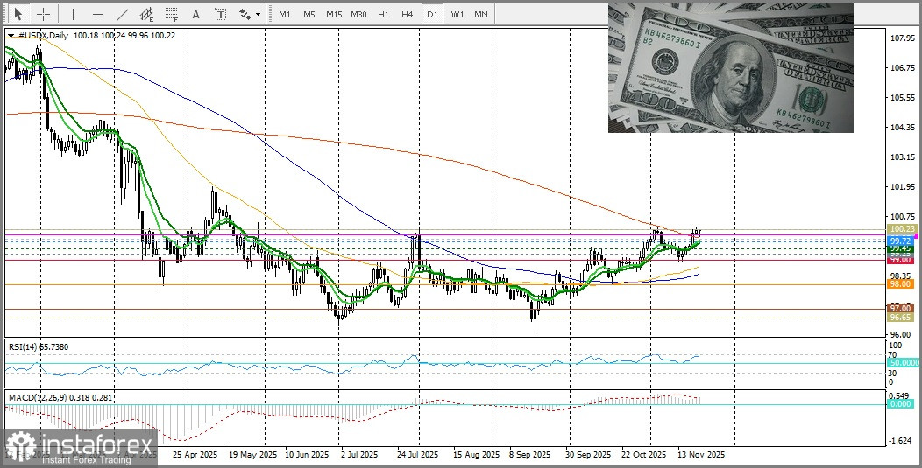This screenshot has width=922, height=468.
Task: Click the 15 Aug 2025 date label
Action: [476, 455]
